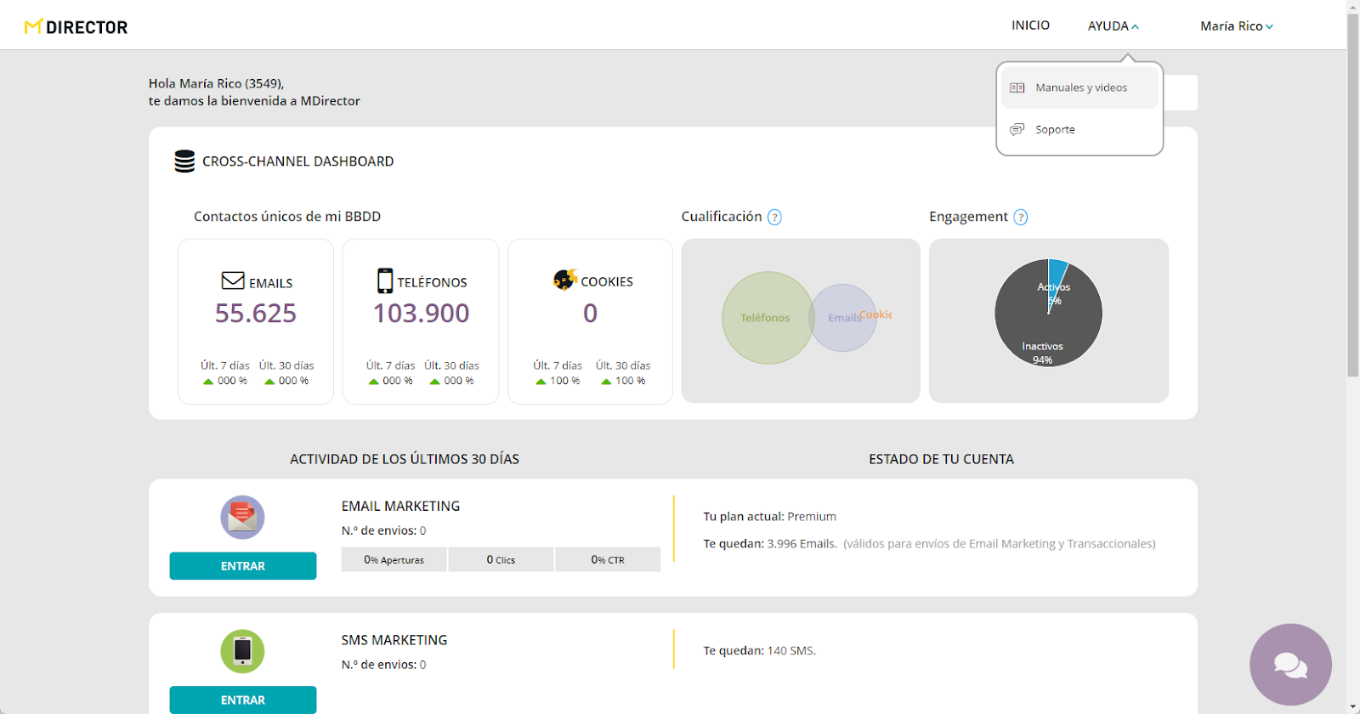The height and width of the screenshot is (714, 1360).
Task: Select Soporte from help menu
Action: (x=1054, y=130)
